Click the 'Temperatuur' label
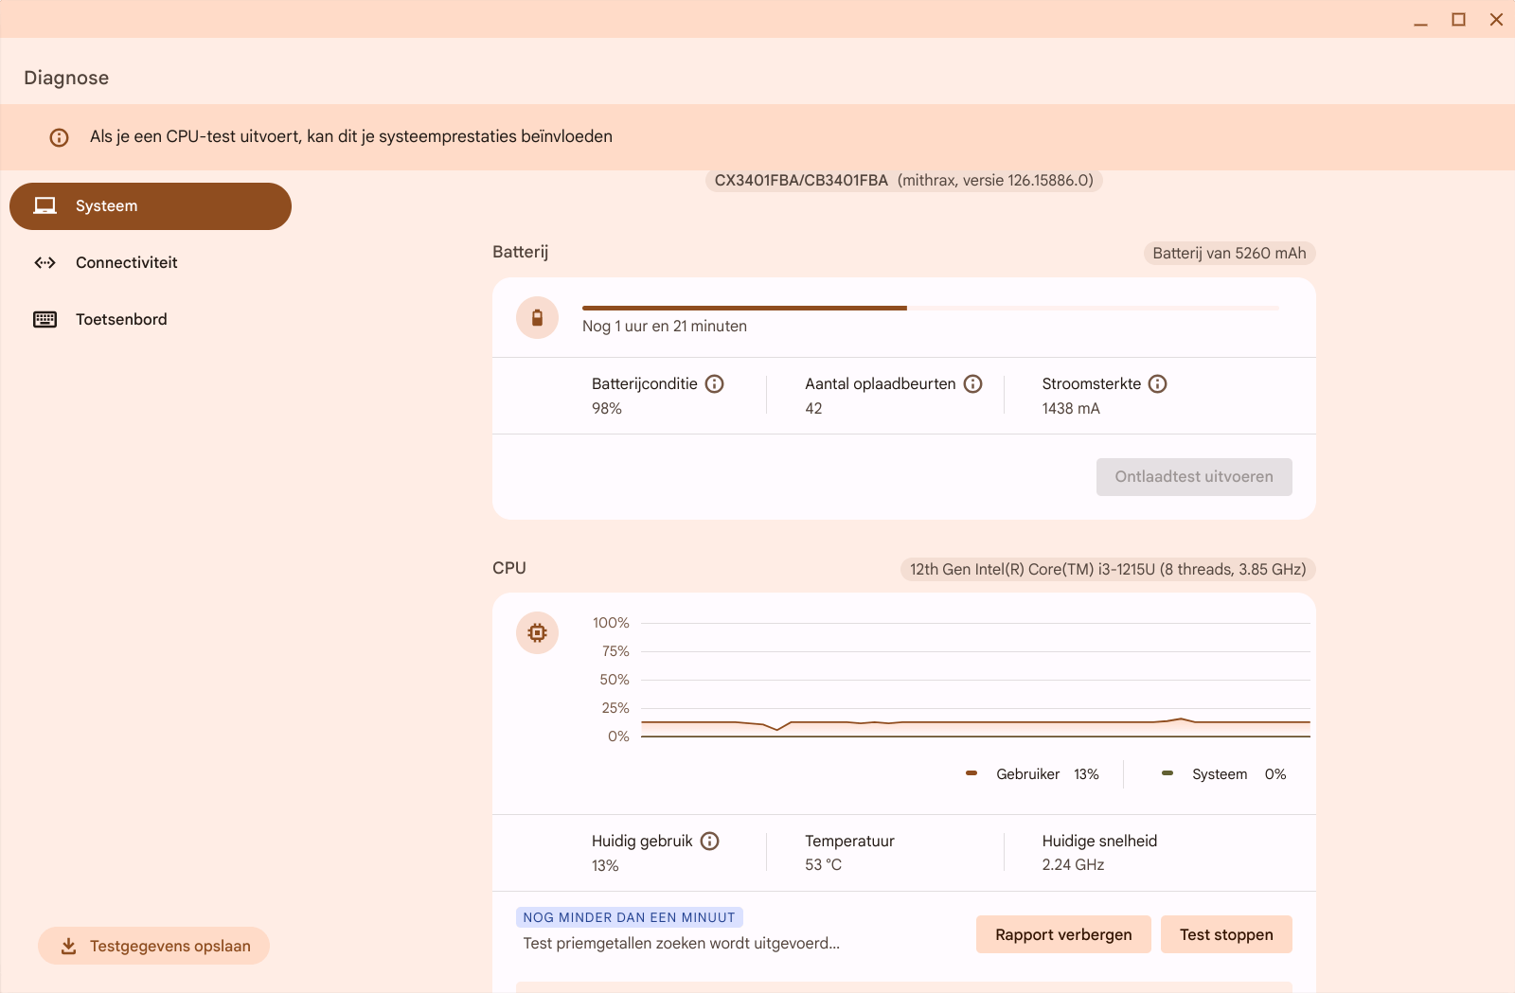 [x=849, y=841]
